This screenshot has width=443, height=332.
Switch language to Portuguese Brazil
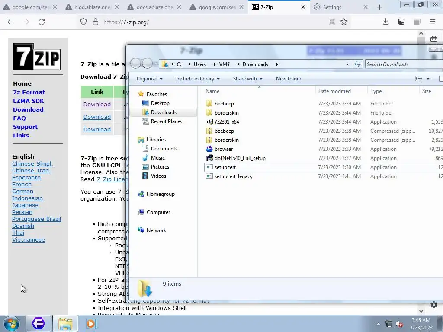pyautogui.click(x=36, y=219)
